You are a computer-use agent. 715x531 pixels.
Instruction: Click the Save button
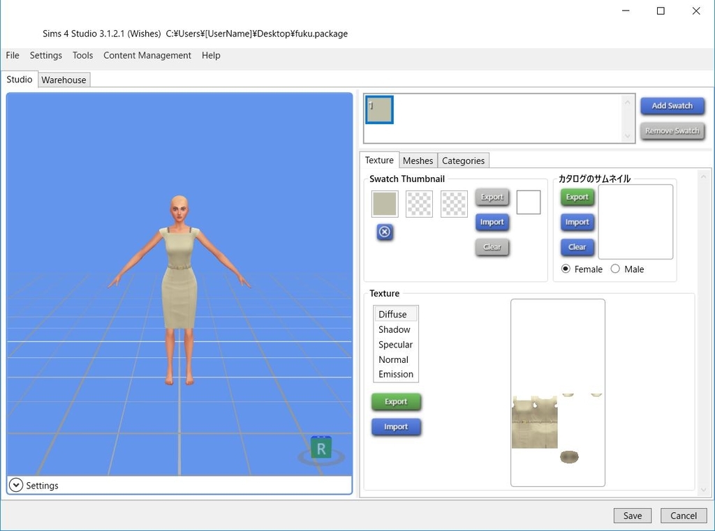pos(633,516)
